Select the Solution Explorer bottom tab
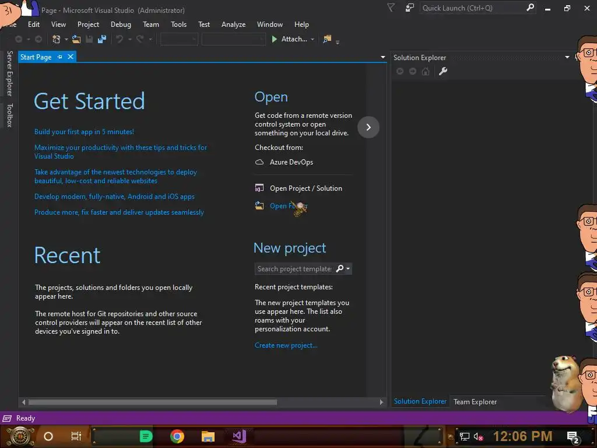The height and width of the screenshot is (448, 597). (x=420, y=401)
